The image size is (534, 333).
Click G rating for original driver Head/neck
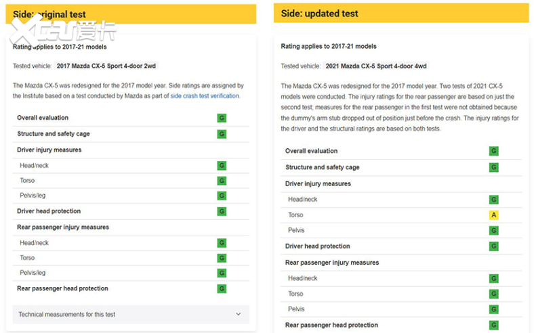point(222,166)
